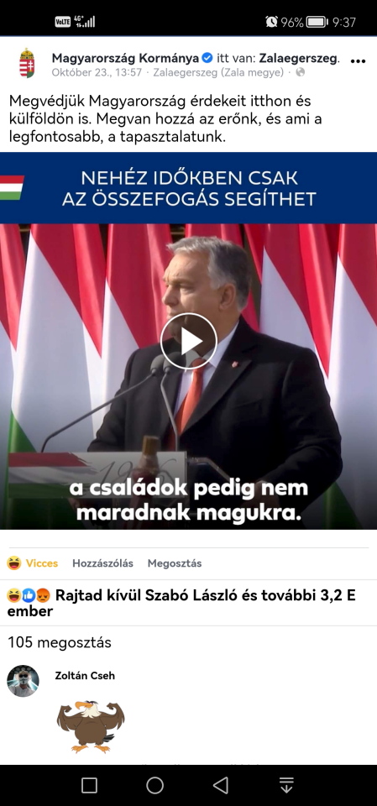Tap the blue verified badge icon

click(x=207, y=58)
